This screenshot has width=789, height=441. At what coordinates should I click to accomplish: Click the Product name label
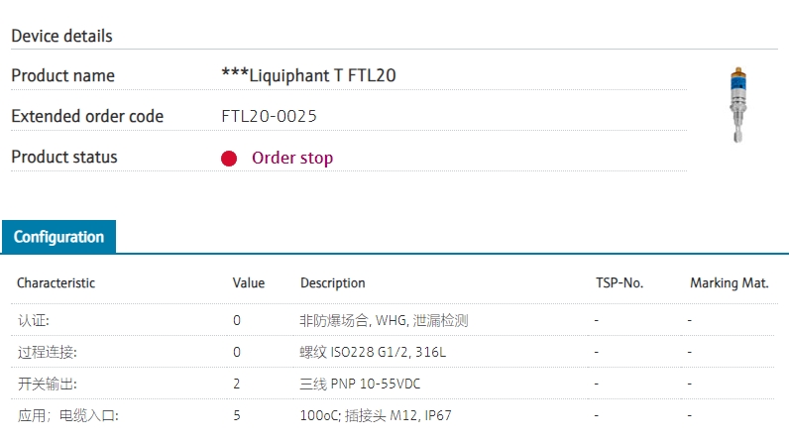(62, 76)
